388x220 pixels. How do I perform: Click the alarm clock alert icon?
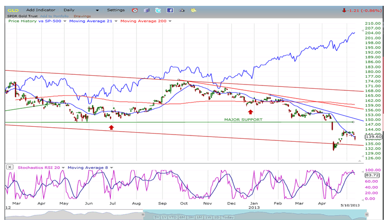click(x=135, y=10)
